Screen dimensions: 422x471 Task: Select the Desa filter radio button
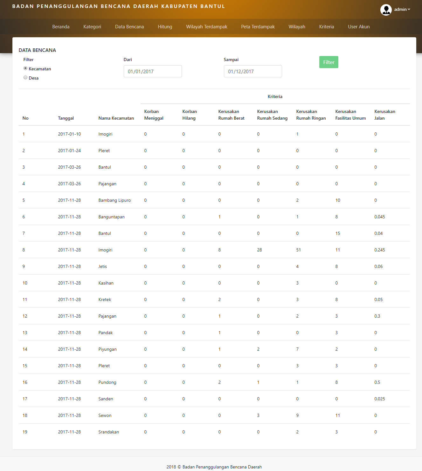pyautogui.click(x=25, y=78)
